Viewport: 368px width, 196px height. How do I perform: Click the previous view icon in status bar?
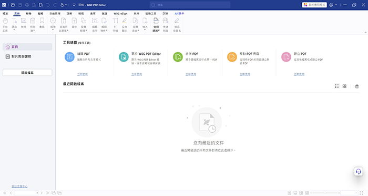(x=54, y=193)
